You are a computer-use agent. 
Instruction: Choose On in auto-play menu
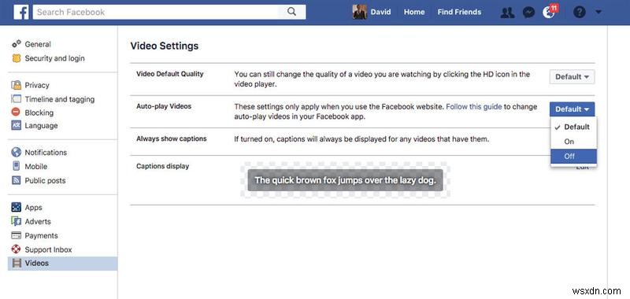574,142
